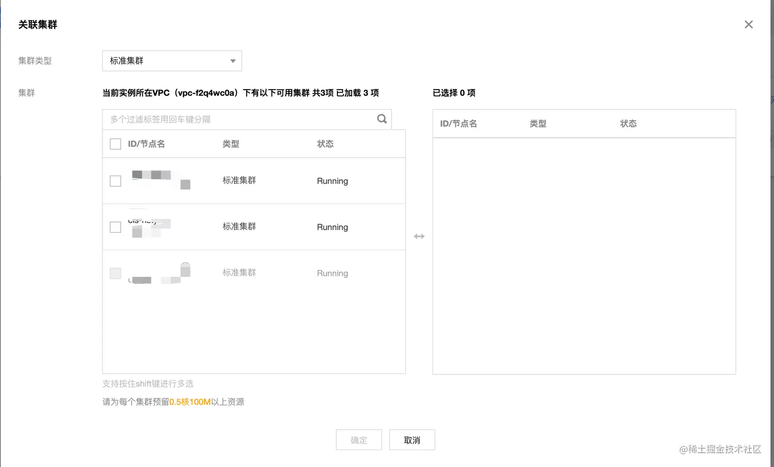Click the left list 状态 column header
774x467 pixels.
(x=325, y=144)
